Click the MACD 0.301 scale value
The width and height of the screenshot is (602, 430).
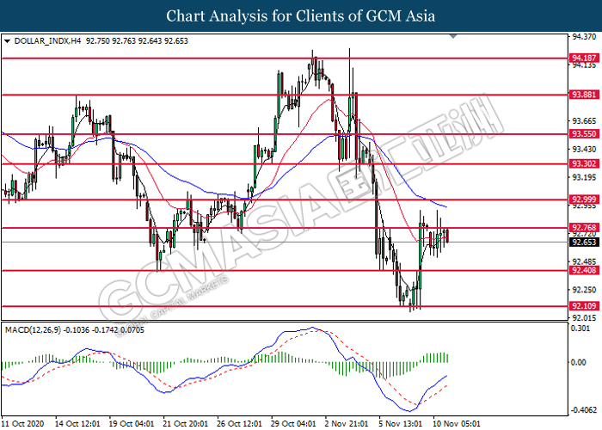click(x=580, y=329)
